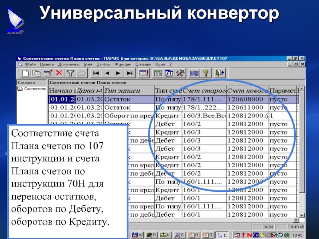Open the calendar icon showing 21

click(169, 73)
